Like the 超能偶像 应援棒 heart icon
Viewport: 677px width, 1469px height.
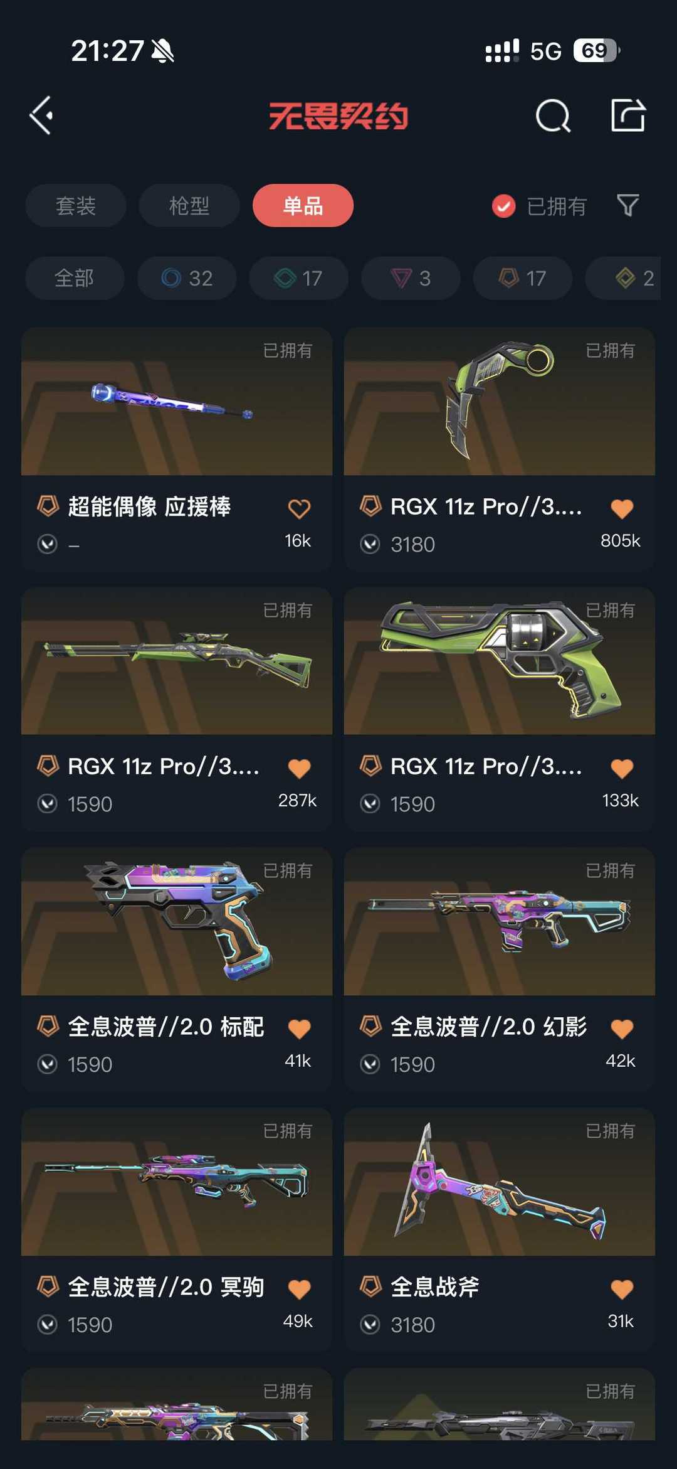(x=299, y=508)
